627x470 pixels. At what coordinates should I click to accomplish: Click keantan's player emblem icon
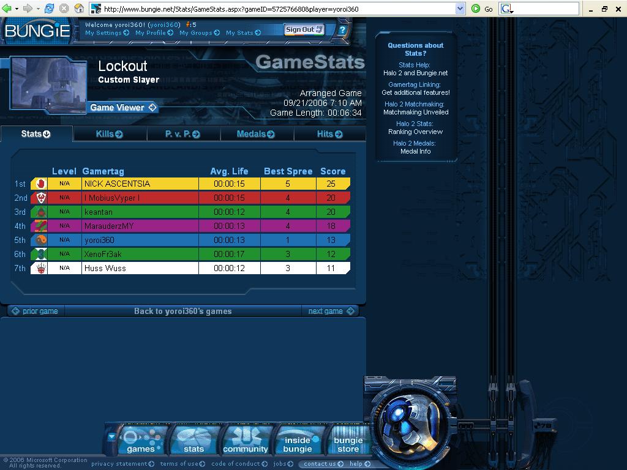40,212
